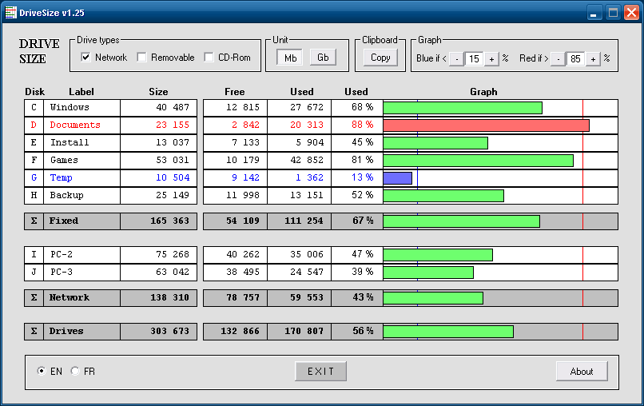Enable the CD-Rom drives checkbox
The image size is (644, 406).
click(209, 57)
